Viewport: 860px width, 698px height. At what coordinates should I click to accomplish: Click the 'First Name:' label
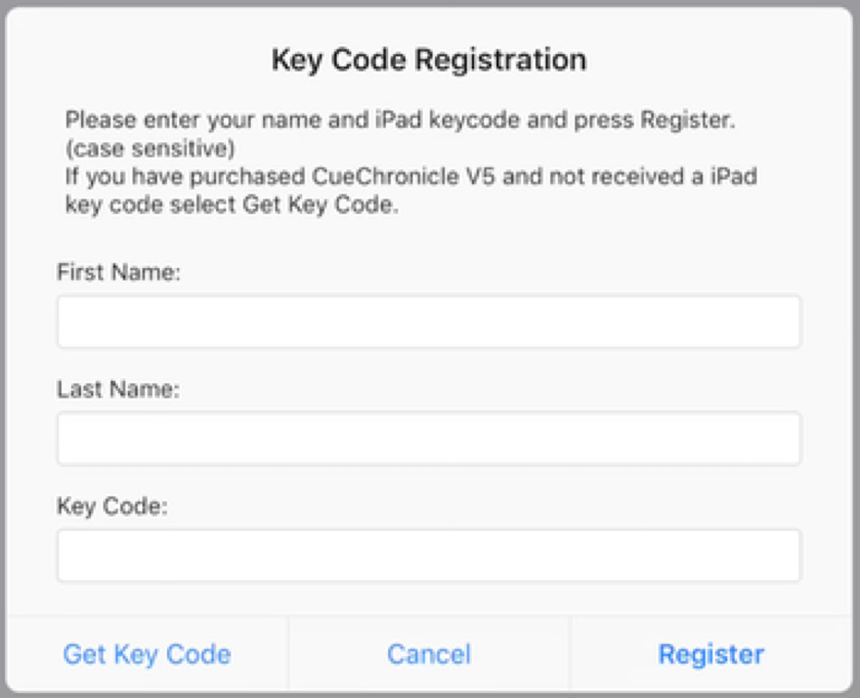pos(119,273)
